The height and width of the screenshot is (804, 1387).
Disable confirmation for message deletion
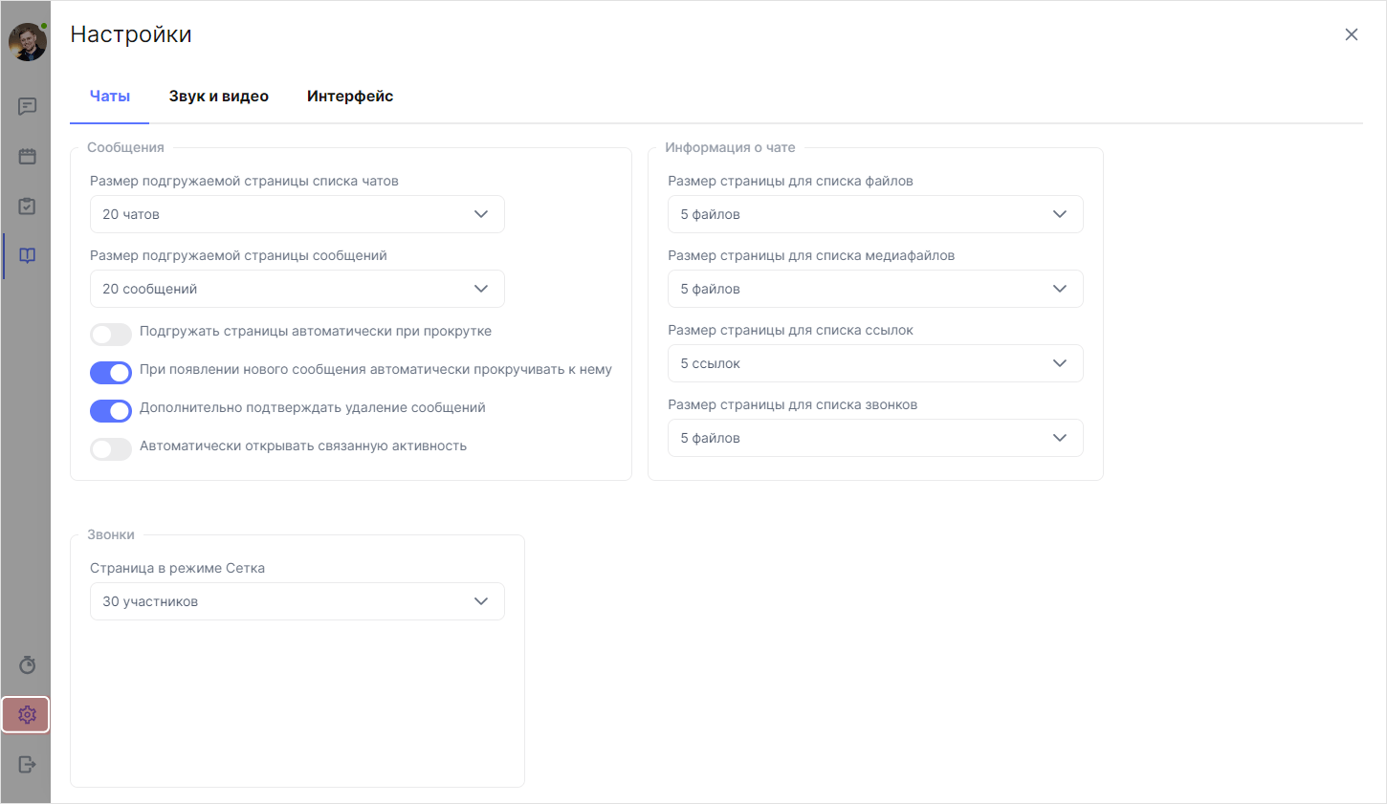(x=110, y=410)
